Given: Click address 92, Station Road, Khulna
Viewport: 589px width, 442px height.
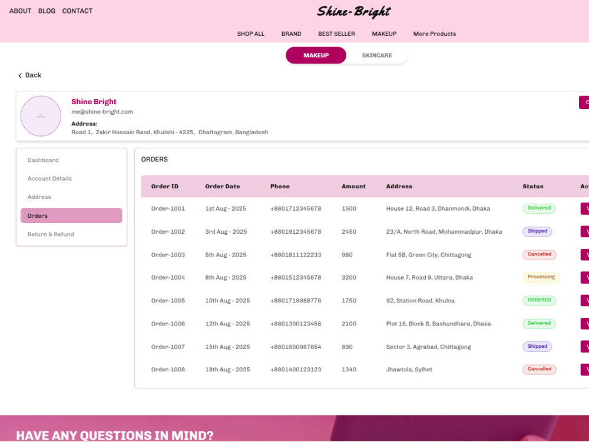Looking at the screenshot, I should click(x=421, y=301).
